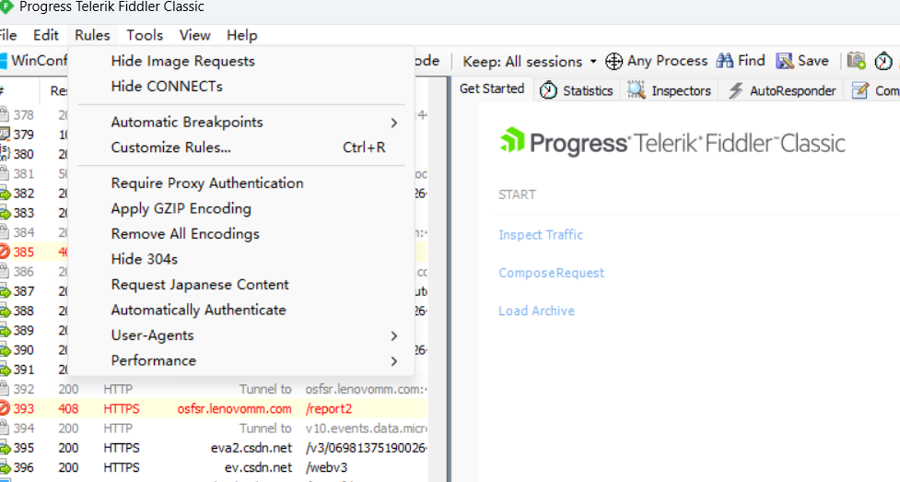Switch to Inspectors tab
Viewport: 900px width, 482px height.
pyautogui.click(x=670, y=90)
